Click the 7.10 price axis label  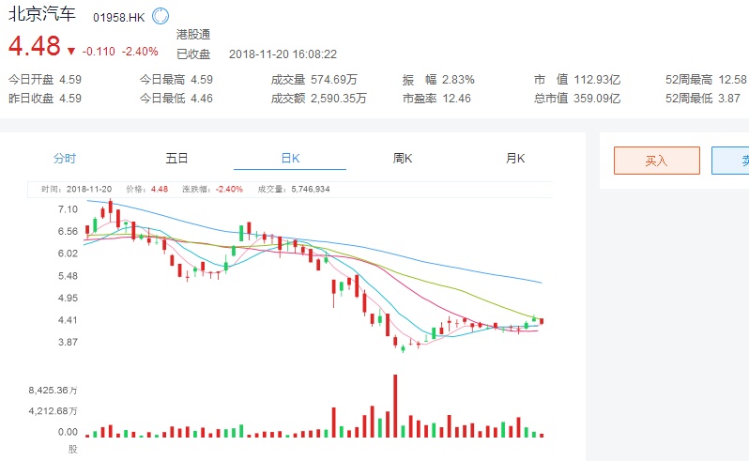pyautogui.click(x=67, y=209)
